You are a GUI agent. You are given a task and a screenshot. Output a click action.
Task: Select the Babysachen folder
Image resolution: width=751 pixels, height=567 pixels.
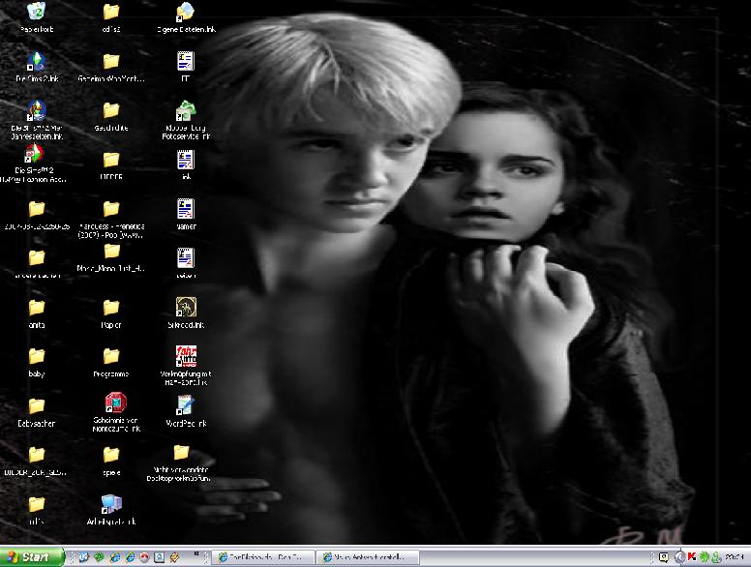(x=37, y=405)
